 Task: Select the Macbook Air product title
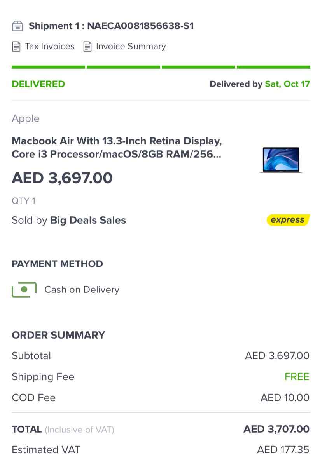click(117, 147)
